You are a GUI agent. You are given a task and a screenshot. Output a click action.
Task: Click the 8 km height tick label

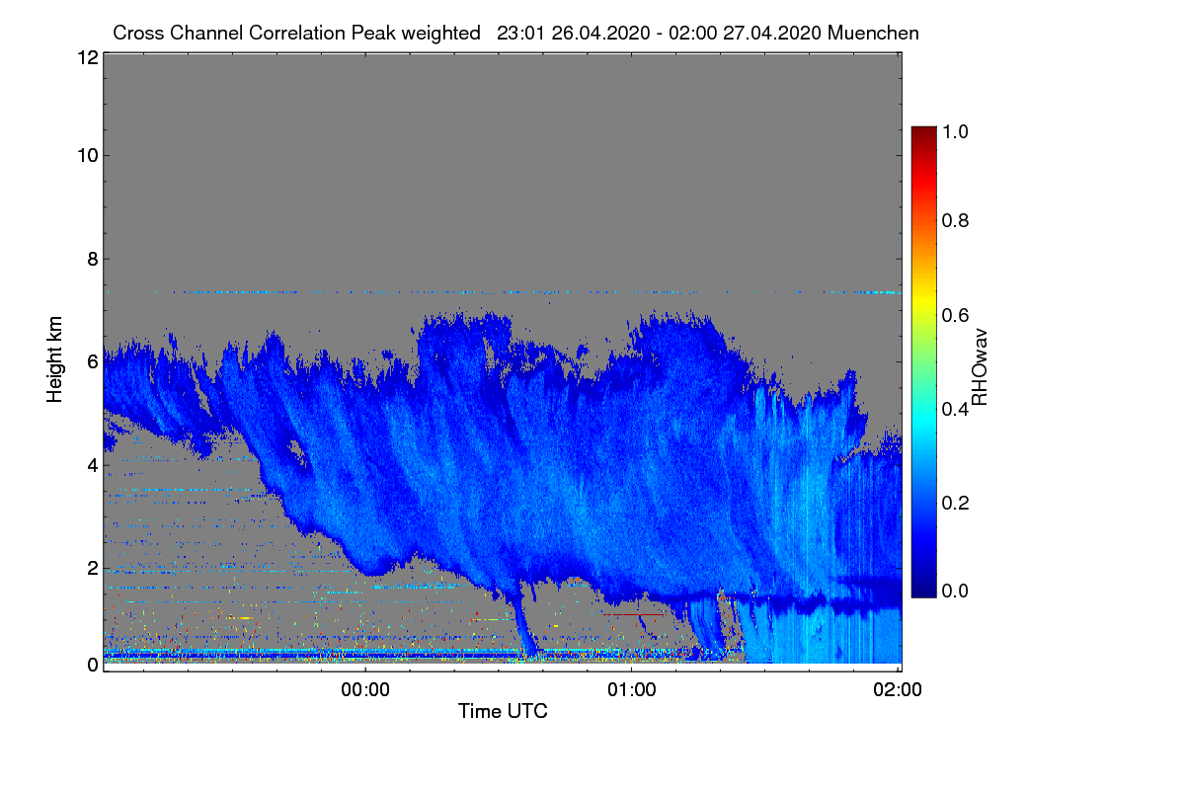[x=92, y=259]
